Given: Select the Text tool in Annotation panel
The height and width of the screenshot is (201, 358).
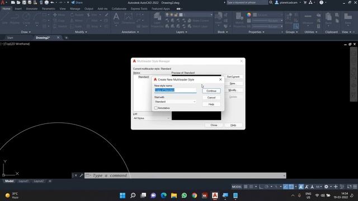Looking at the screenshot, I should (116, 18).
